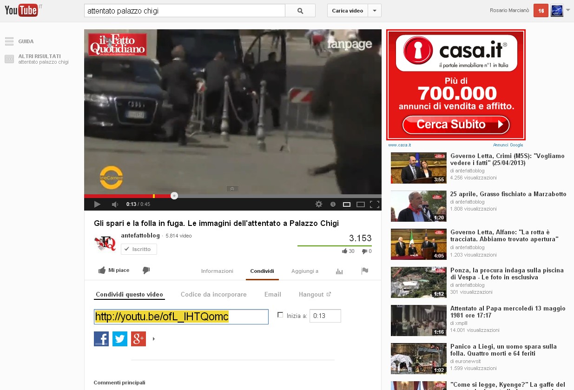The image size is (574, 390).
Task: Report the video with the flag icon
Action: click(365, 271)
